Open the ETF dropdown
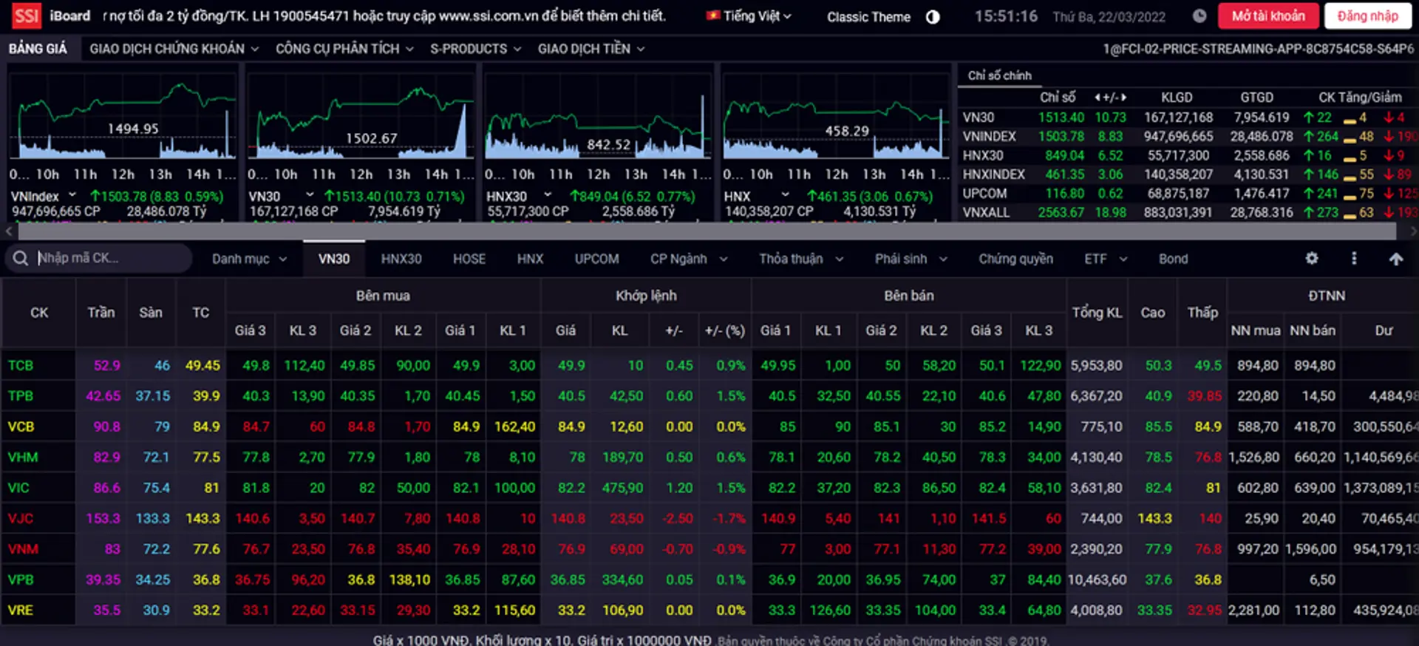 [1106, 259]
